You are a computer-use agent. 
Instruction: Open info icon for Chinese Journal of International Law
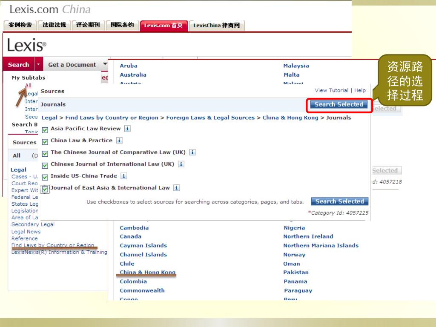click(x=181, y=164)
